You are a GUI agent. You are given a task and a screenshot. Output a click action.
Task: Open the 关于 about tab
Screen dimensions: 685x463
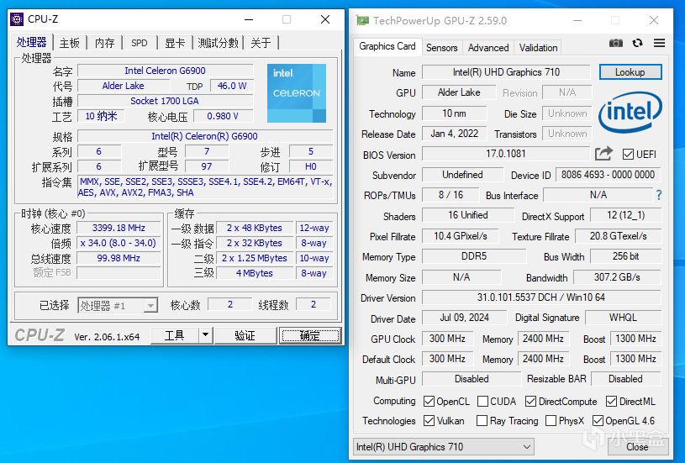point(261,43)
